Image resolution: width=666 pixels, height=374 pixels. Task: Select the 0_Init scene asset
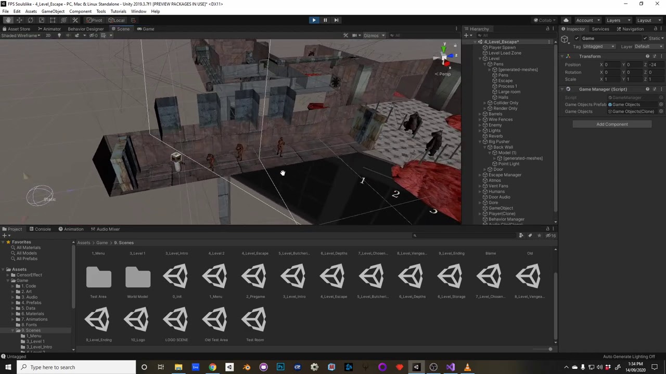click(177, 280)
